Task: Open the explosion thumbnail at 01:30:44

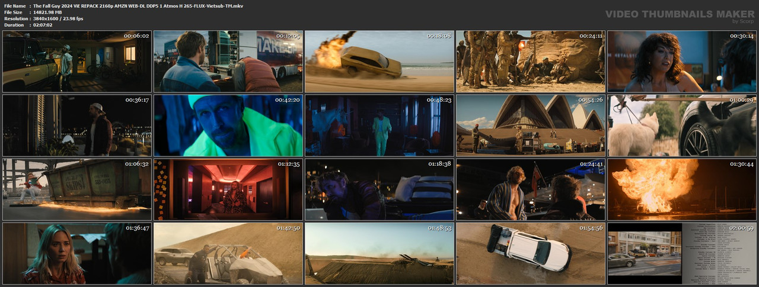Action: [x=682, y=189]
